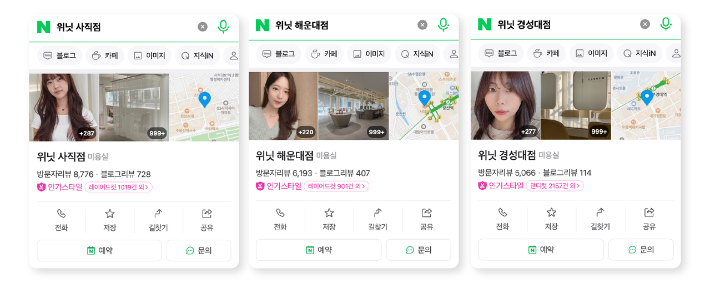Viewport: 710px width, 283px height.
Task: Save 위닛 해운대점 with the star 저장 icon
Action: point(329,220)
